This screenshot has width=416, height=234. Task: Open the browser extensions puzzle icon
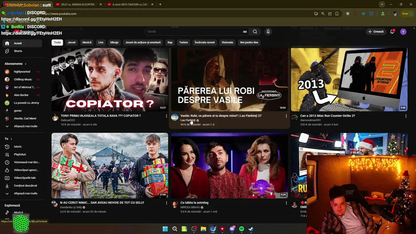371,14
